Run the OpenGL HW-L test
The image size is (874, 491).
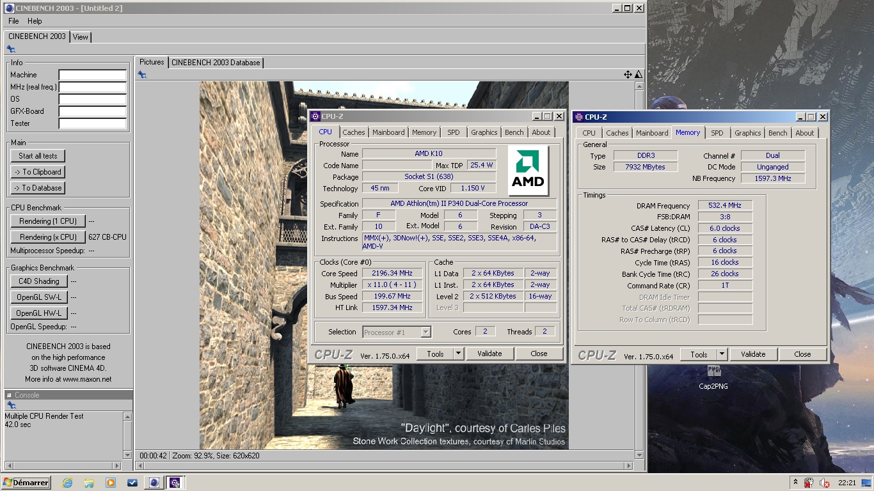point(38,313)
